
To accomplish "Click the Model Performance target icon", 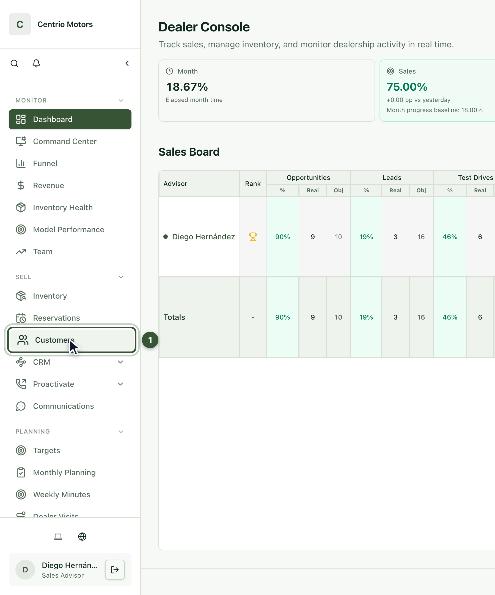I will pos(21,229).
